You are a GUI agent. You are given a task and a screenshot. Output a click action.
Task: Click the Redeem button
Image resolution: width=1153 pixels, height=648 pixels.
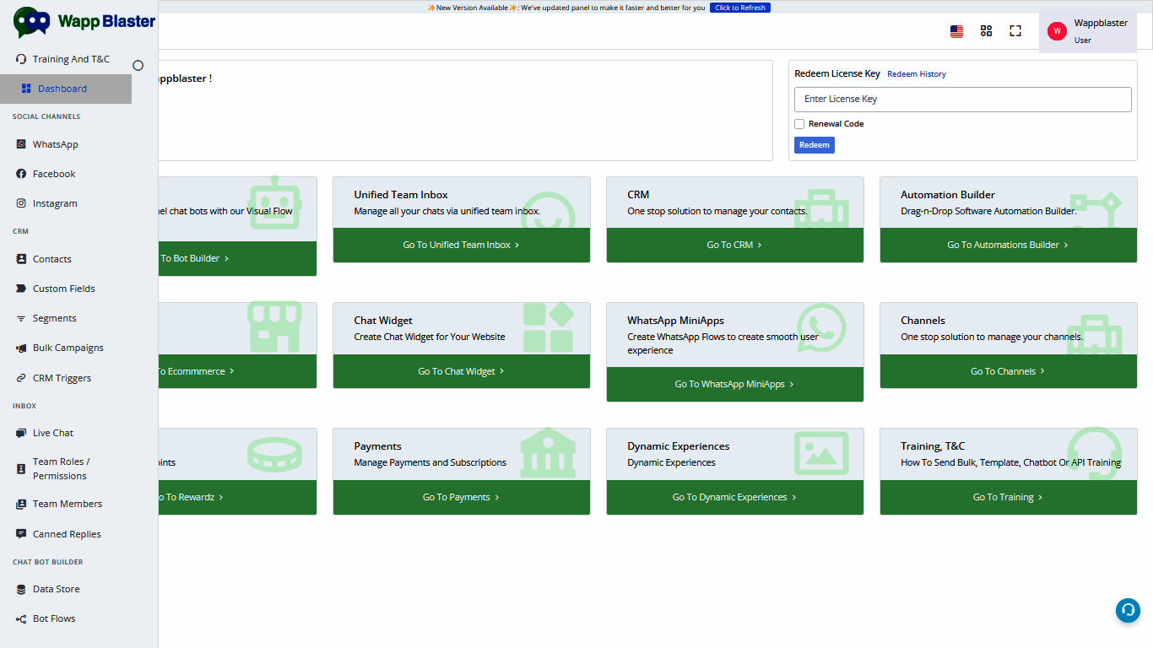click(814, 144)
